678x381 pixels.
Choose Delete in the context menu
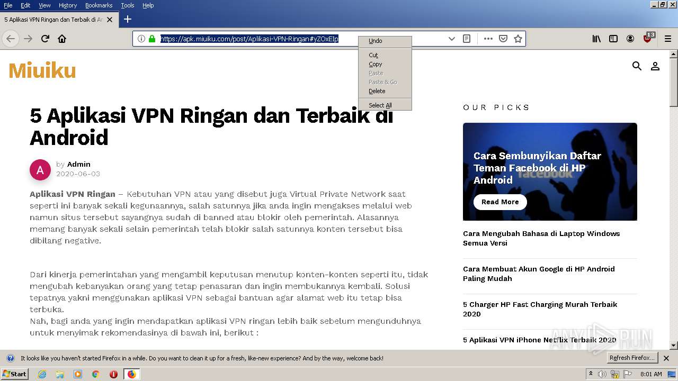[x=385, y=91]
